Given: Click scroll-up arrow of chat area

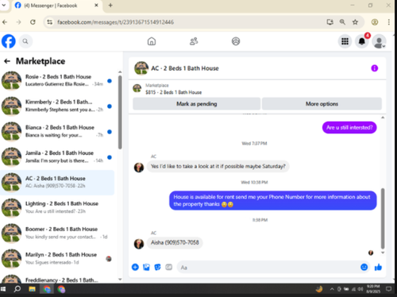Looking at the screenshot, I should point(383,118).
